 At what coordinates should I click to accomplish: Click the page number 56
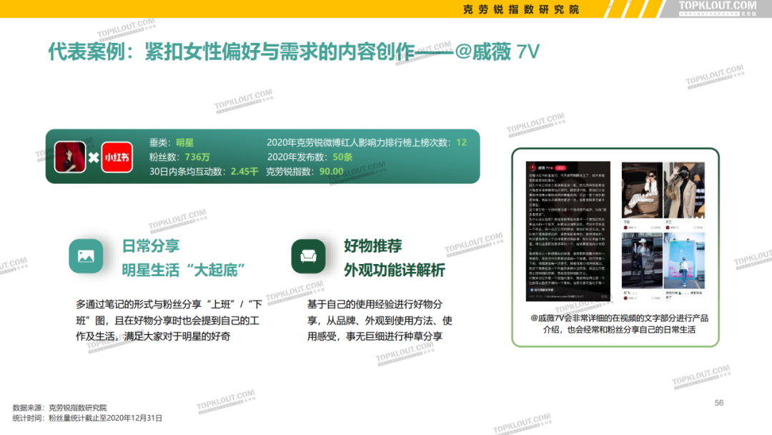pos(719,403)
